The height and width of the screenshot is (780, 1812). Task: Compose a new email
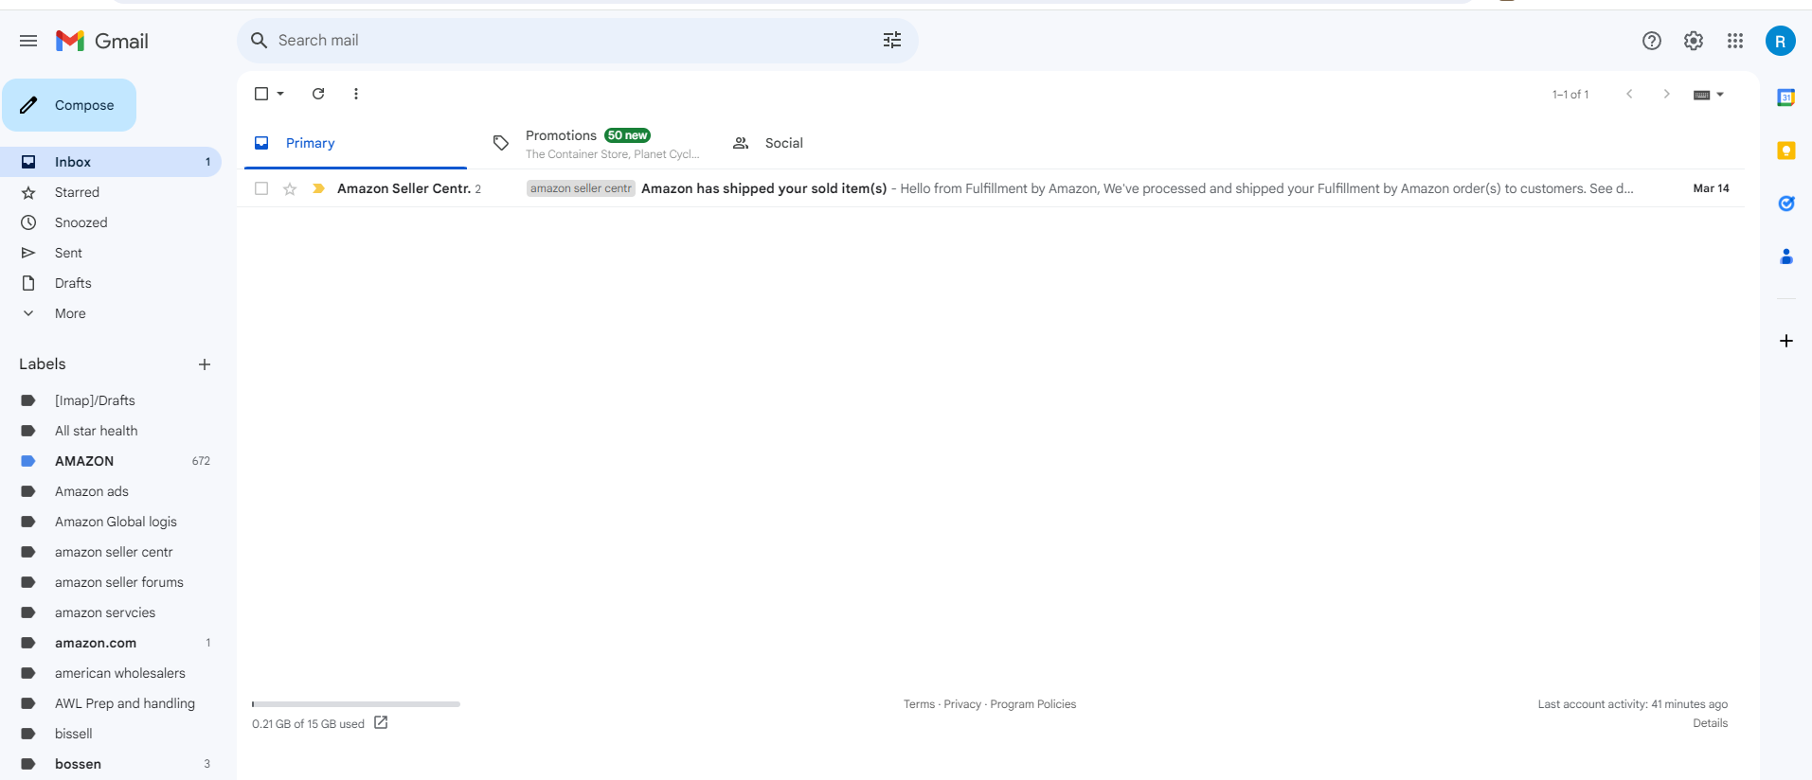[x=69, y=105]
